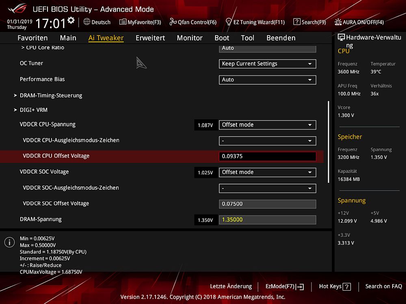Click the 1.350V DRAM voltage readout
The height and width of the screenshot is (304, 406).
(205, 220)
